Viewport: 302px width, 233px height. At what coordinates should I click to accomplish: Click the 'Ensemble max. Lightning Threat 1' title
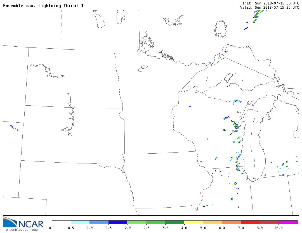(x=43, y=6)
